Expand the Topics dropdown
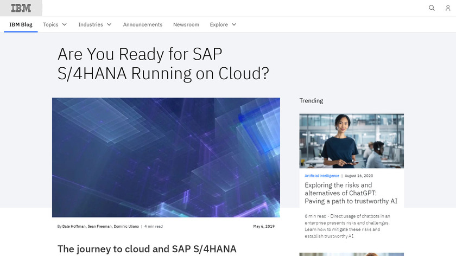 [x=55, y=24]
